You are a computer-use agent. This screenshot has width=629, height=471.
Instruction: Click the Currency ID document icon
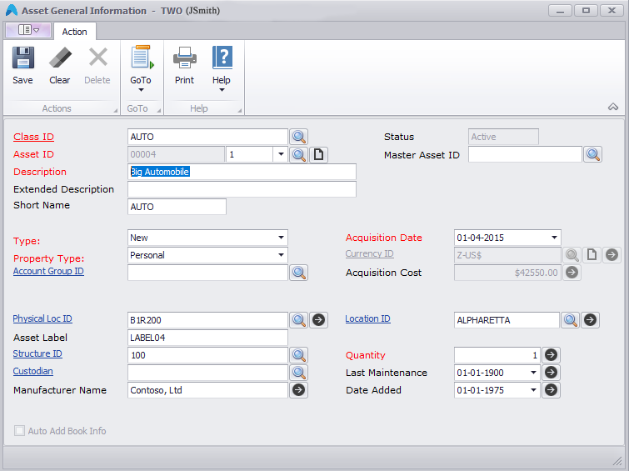click(592, 255)
